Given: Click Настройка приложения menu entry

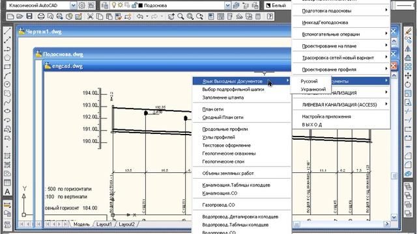Looking at the screenshot, I should coord(341,116).
